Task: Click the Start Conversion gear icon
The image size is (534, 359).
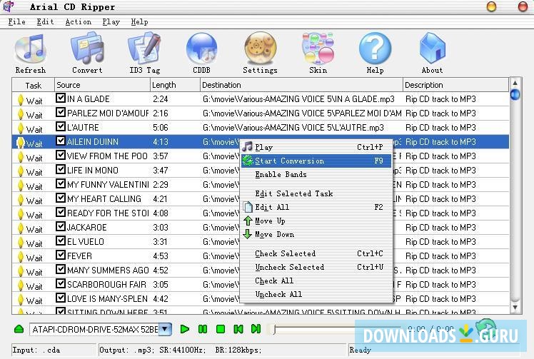Action: 248,161
